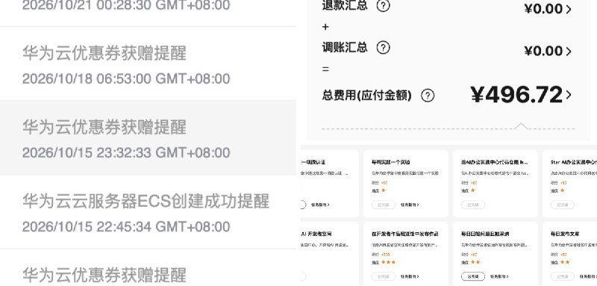The height and width of the screenshot is (286, 597).
Task: Open details arrow beside ¥496.72
Action: pos(569,94)
